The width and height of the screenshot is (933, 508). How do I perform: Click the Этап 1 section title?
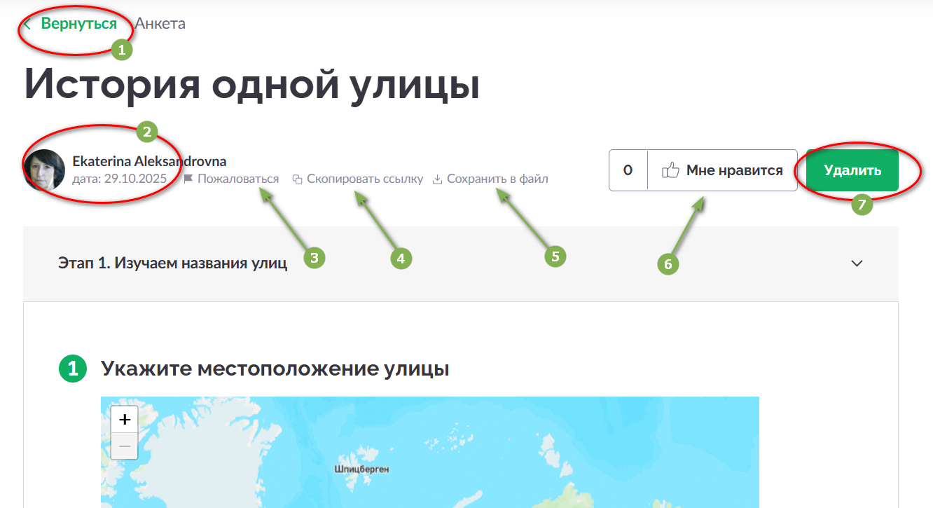tap(172, 264)
